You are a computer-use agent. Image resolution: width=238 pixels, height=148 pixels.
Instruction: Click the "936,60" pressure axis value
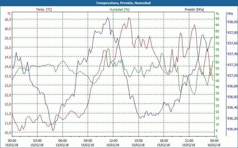coord(232,97)
